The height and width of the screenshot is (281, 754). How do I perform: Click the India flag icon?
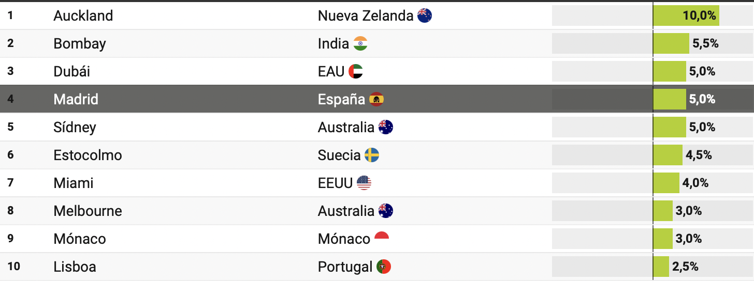(360, 43)
